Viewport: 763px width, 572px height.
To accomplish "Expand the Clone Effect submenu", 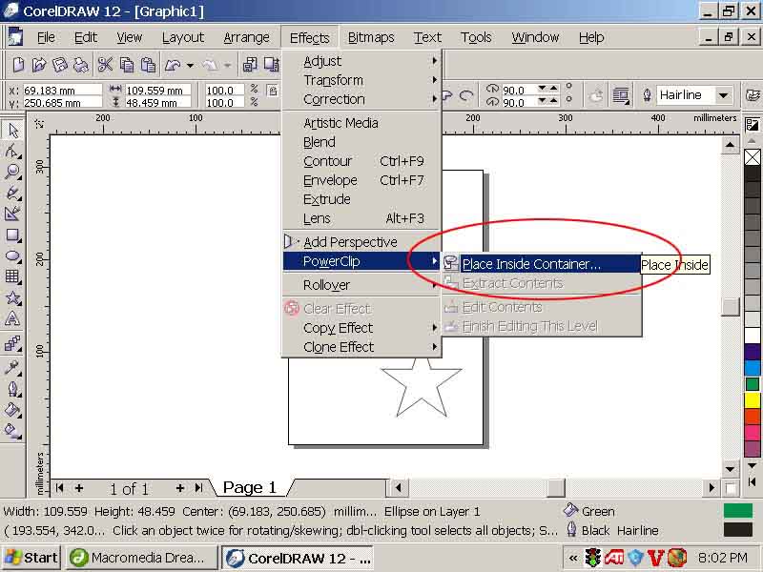I will point(362,347).
